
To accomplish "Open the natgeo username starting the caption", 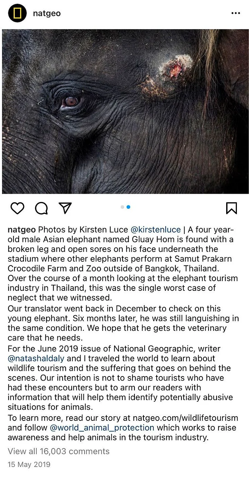I will tap(21, 229).
